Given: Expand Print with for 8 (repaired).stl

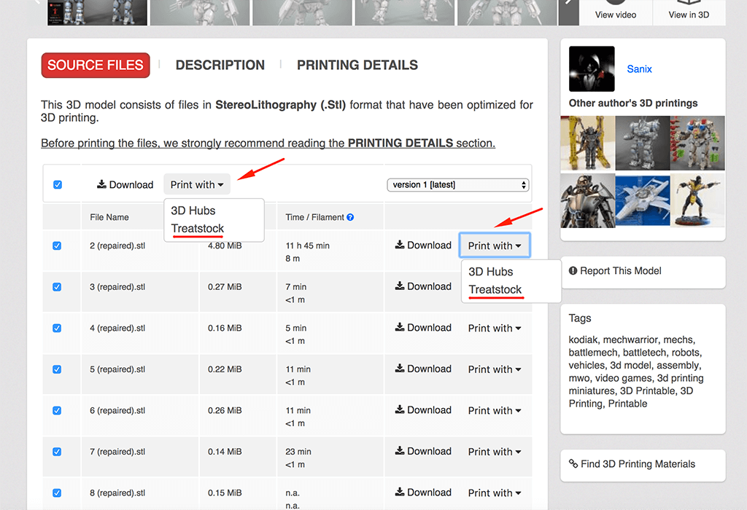Looking at the screenshot, I should click(495, 493).
